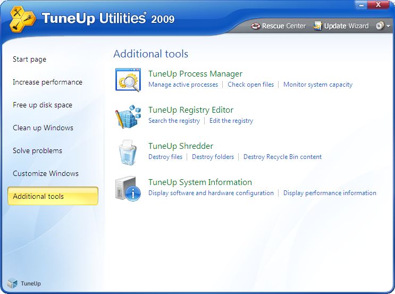The height and width of the screenshot is (294, 395).
Task: Click the TuneUp honeycomb logo icon
Action: coord(22,19)
